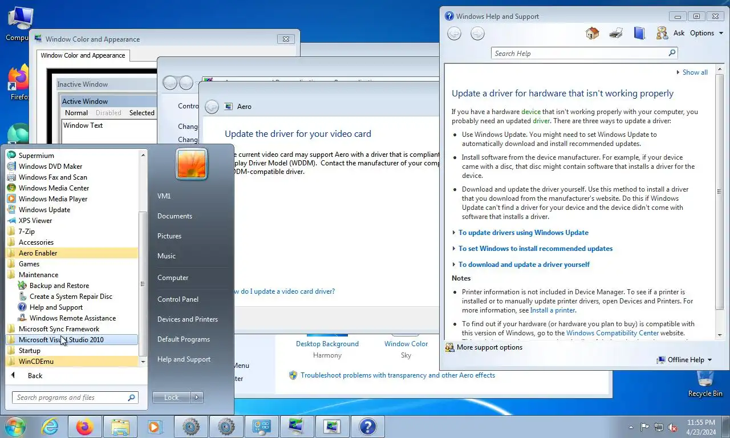Launch Windows Update from Start menu
Viewport: 730px width, 438px height.
(x=44, y=209)
